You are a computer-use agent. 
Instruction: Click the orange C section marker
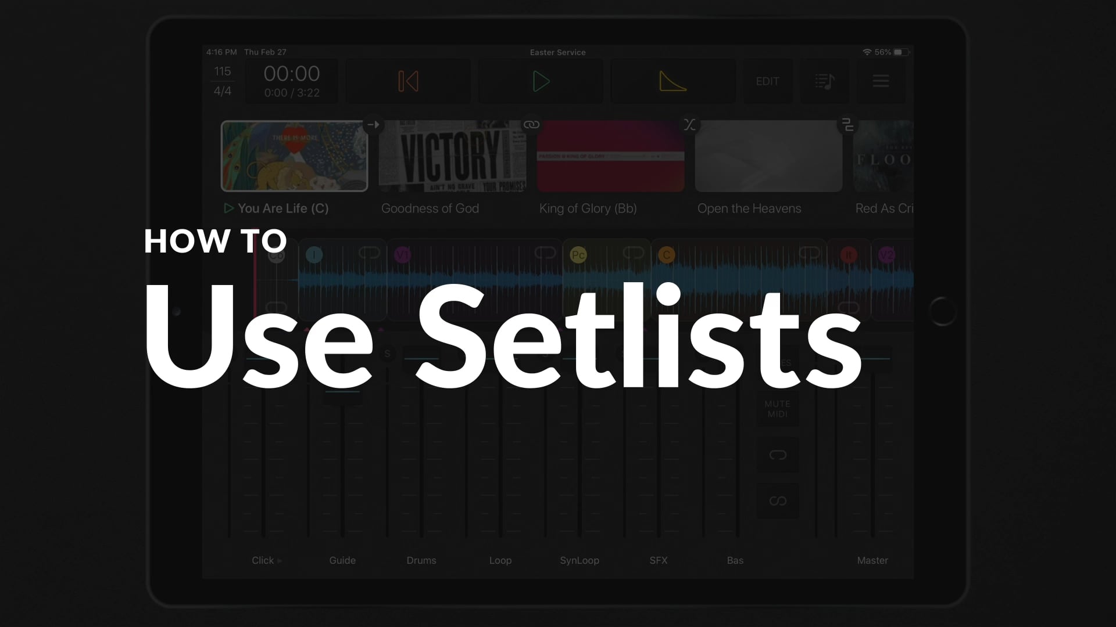point(666,255)
